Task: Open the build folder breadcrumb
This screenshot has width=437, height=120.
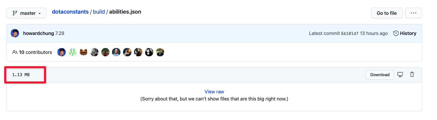Action: click(99, 12)
